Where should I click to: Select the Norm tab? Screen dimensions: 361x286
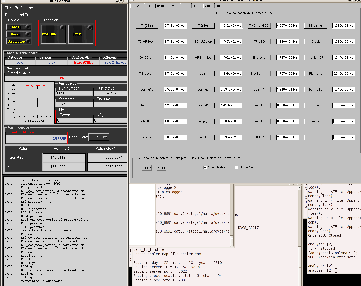point(174,5)
